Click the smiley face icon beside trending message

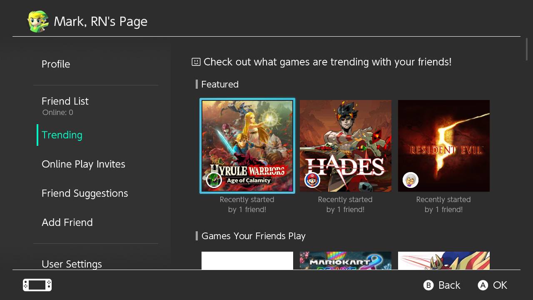pyautogui.click(x=196, y=62)
